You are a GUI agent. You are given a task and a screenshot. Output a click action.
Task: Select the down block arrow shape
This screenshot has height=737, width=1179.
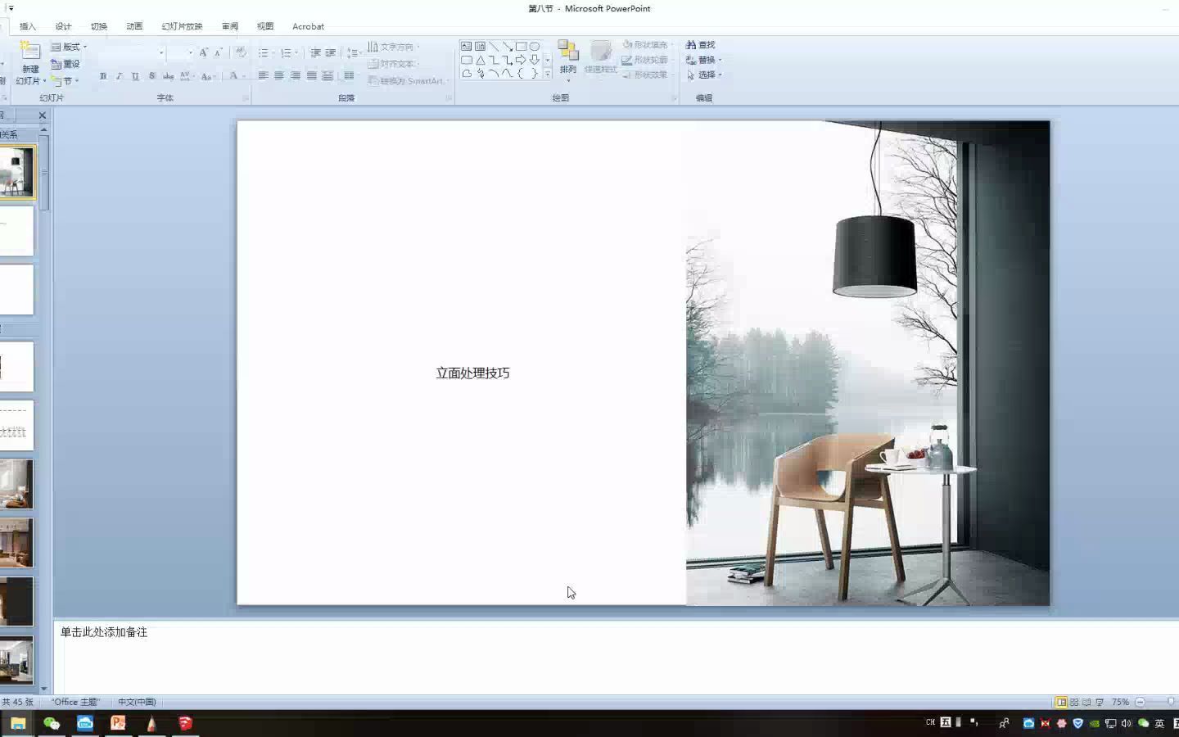(535, 60)
